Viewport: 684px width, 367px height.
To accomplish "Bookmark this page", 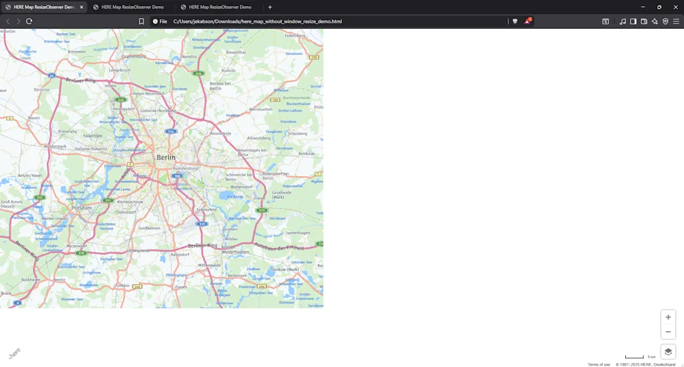I will point(142,21).
